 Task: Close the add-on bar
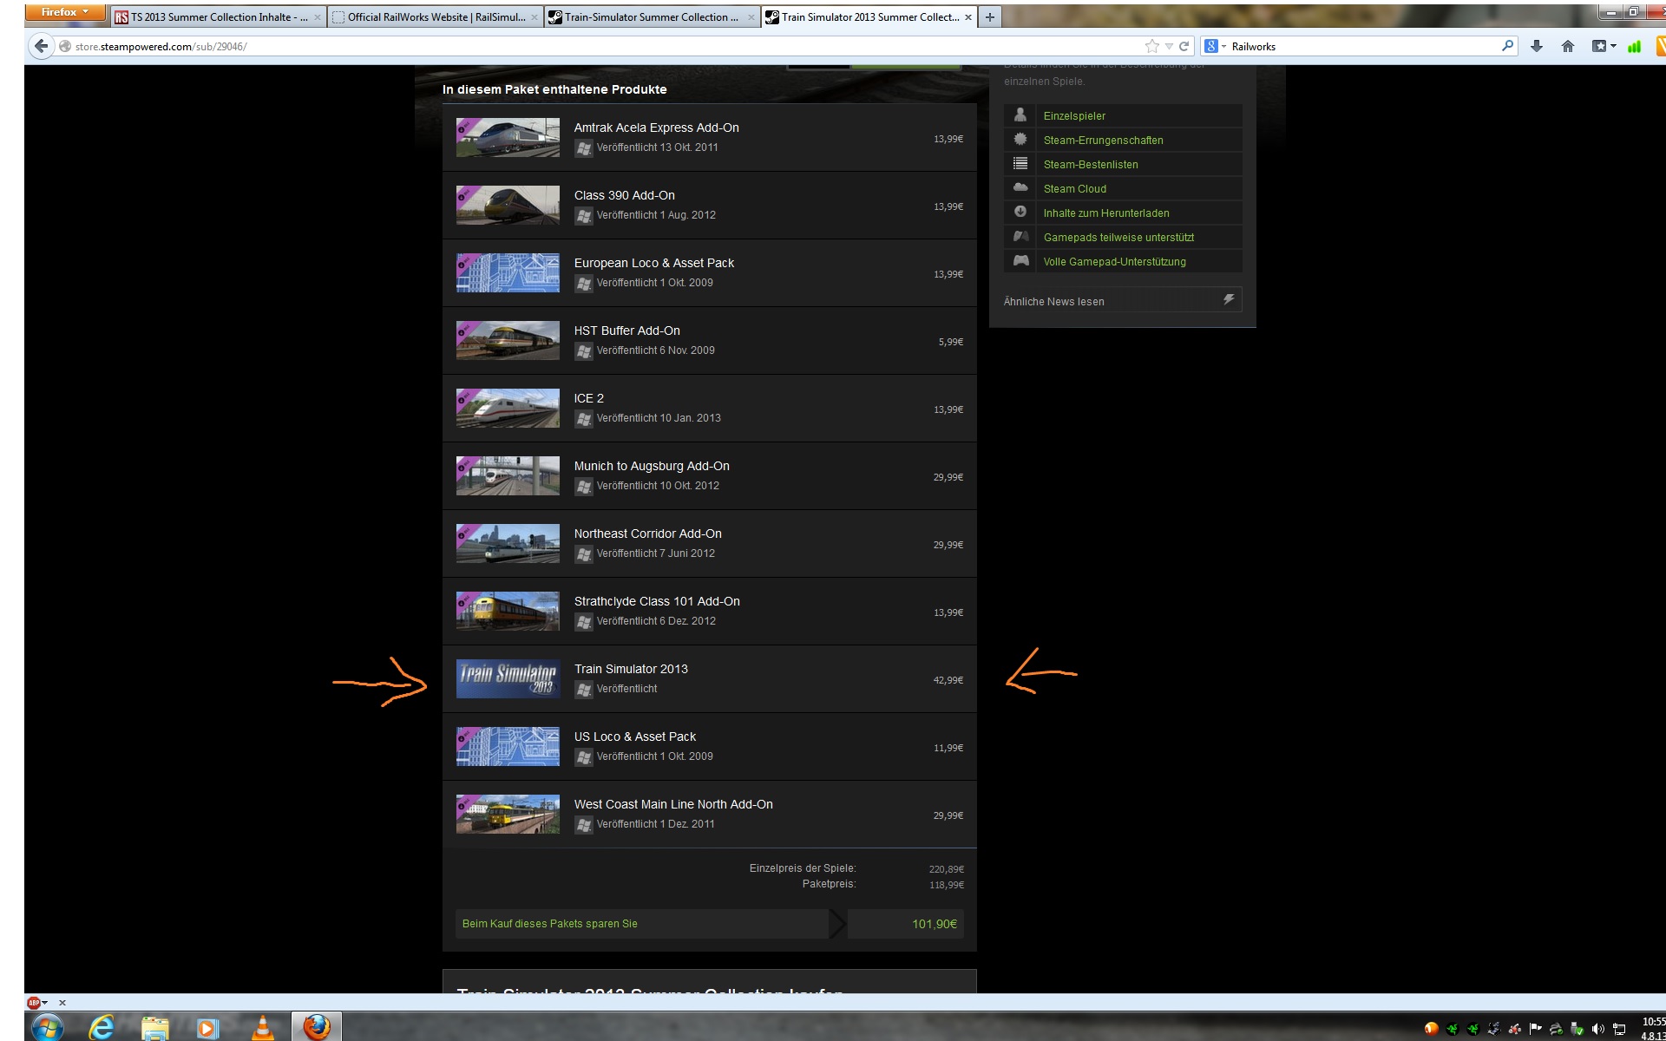62,1003
